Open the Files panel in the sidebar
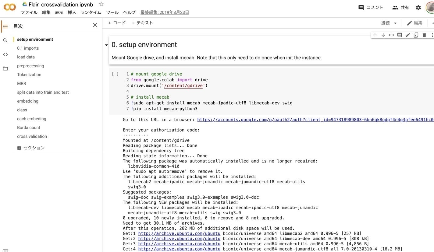 pos(5,68)
